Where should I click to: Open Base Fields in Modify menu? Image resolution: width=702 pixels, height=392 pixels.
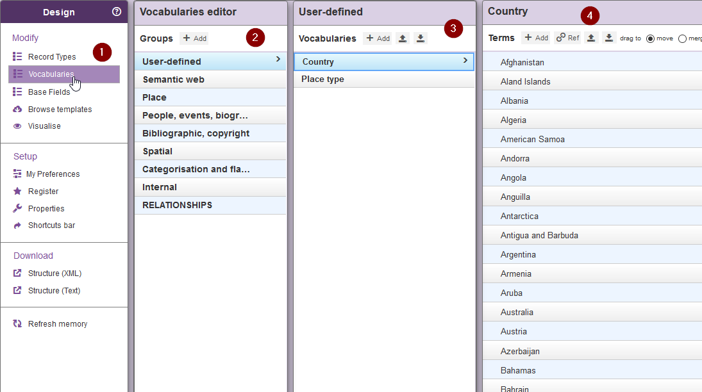(49, 92)
